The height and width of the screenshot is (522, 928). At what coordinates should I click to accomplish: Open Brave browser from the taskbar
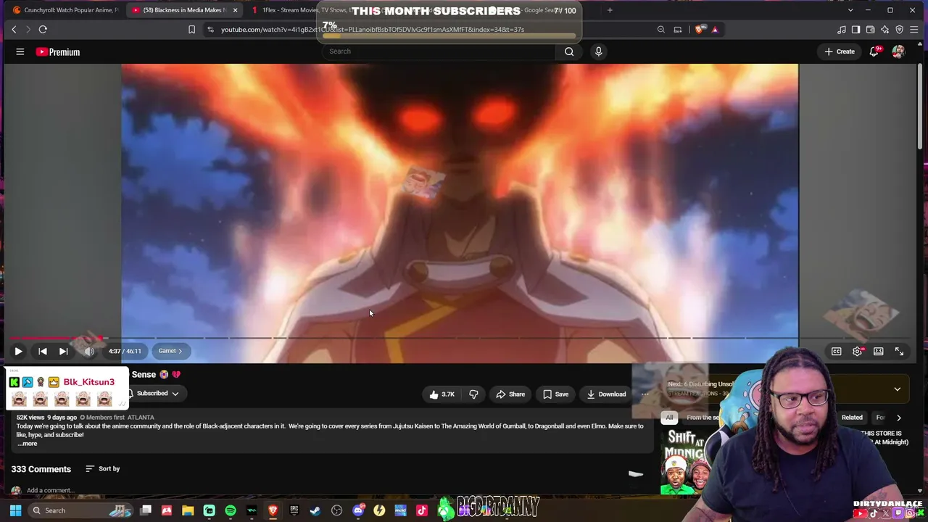tap(273, 510)
